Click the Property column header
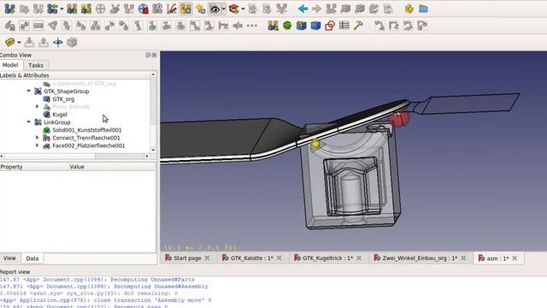This screenshot has width=547, height=308. [34, 167]
